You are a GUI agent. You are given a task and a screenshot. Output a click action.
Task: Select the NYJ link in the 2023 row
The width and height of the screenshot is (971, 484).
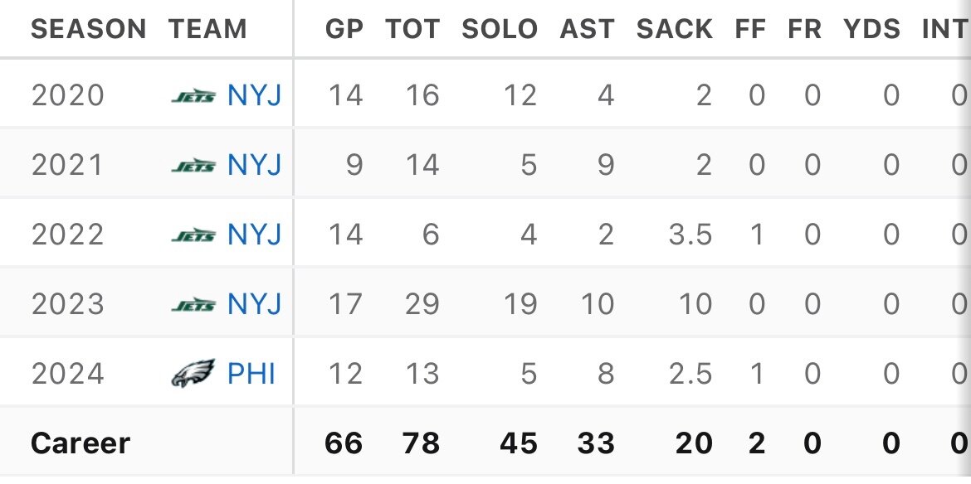pos(255,305)
